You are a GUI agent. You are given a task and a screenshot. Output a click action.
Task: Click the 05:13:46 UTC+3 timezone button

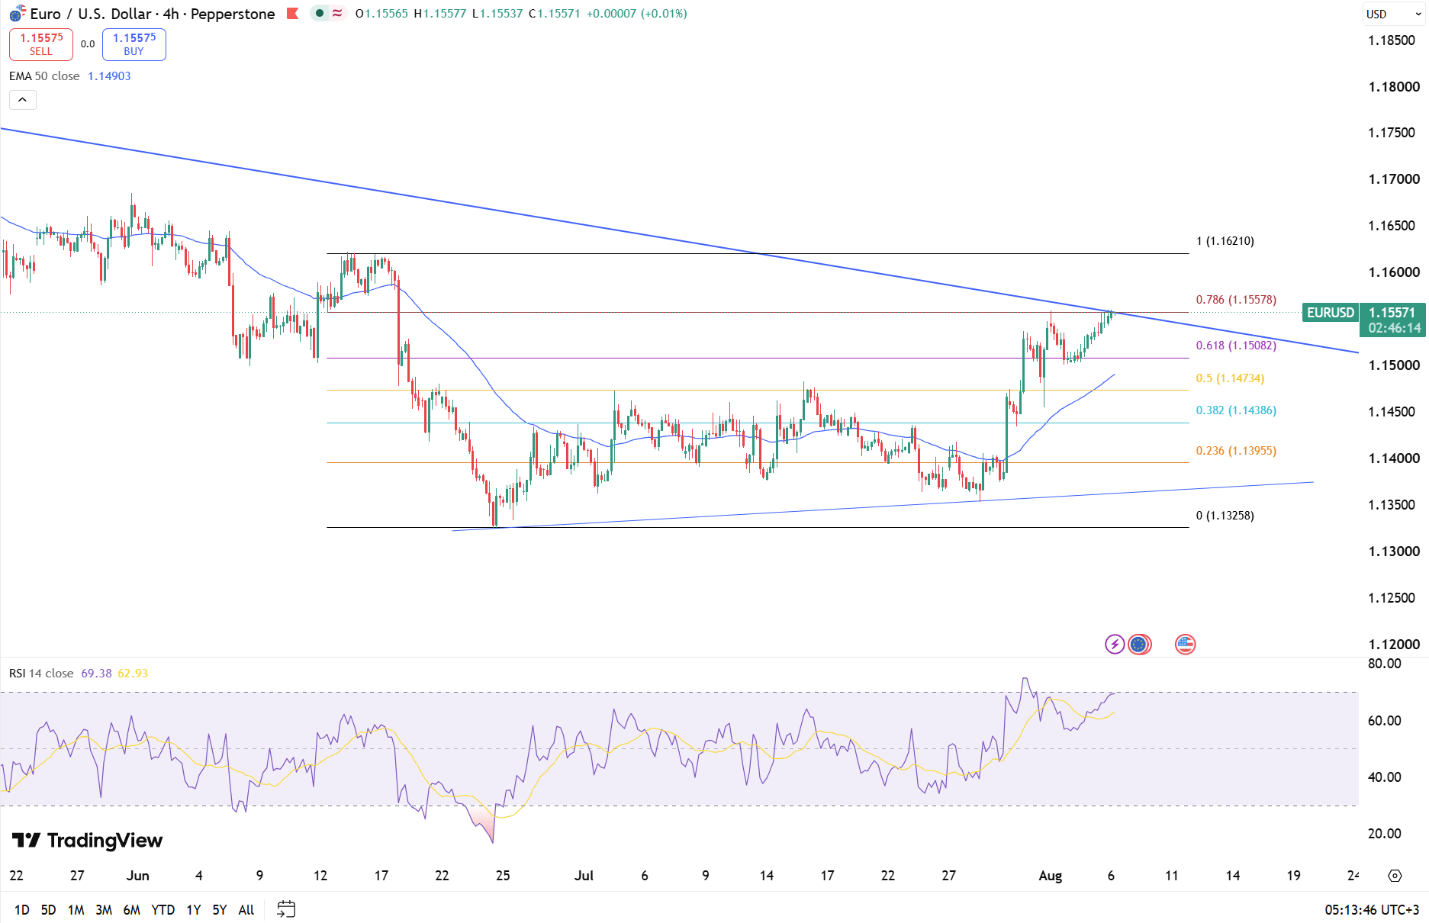[1372, 909]
